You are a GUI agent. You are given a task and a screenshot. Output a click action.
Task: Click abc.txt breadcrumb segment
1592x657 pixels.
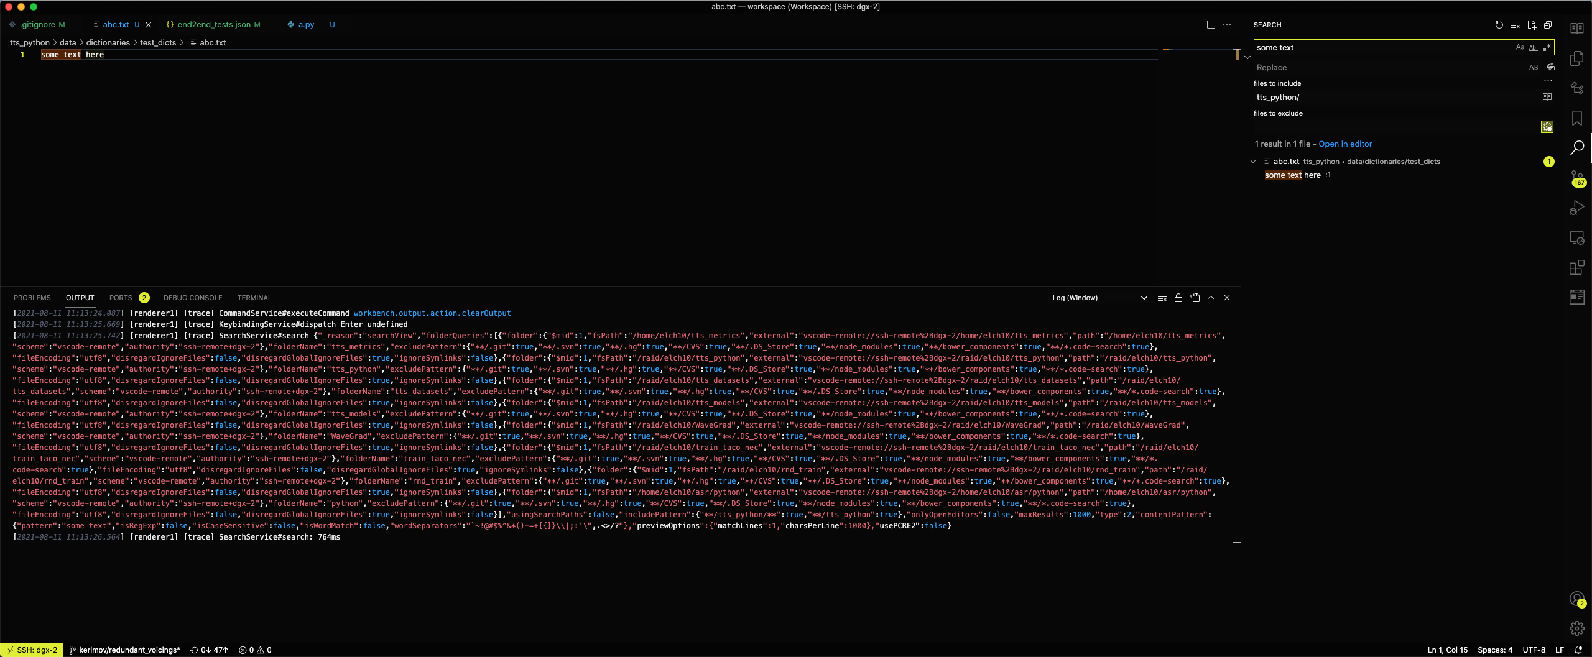click(x=208, y=42)
